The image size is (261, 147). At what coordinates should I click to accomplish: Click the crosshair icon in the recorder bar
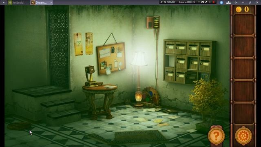click(x=161, y=2)
